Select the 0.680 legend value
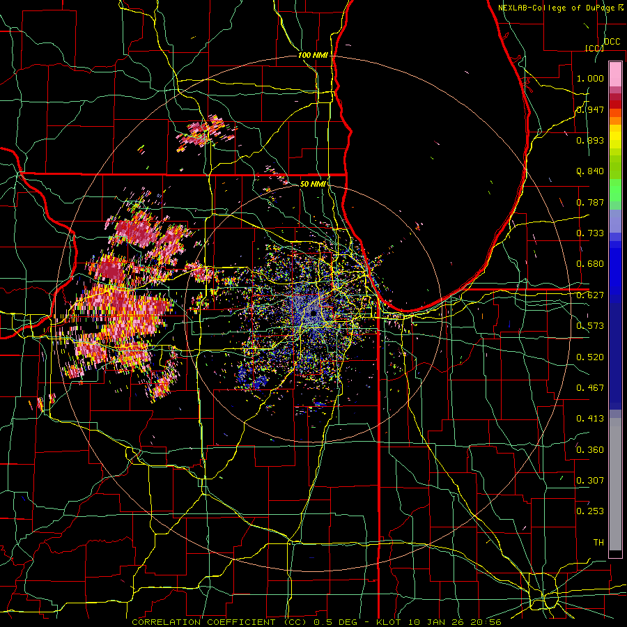Image resolution: width=627 pixels, height=627 pixels. click(590, 264)
